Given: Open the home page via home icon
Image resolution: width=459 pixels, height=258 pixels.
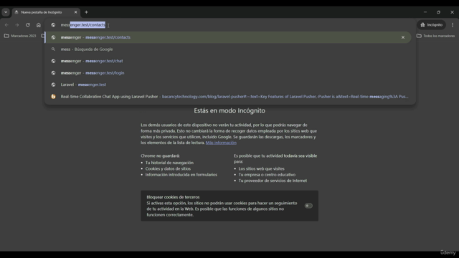Looking at the screenshot, I should [x=38, y=25].
